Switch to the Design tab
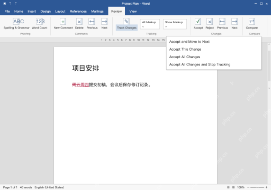 pos(46,12)
